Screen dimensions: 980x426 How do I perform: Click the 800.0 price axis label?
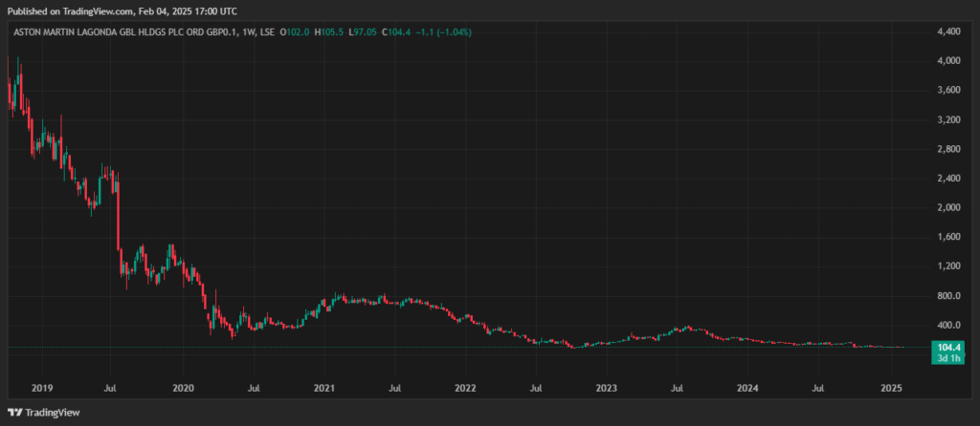click(948, 296)
